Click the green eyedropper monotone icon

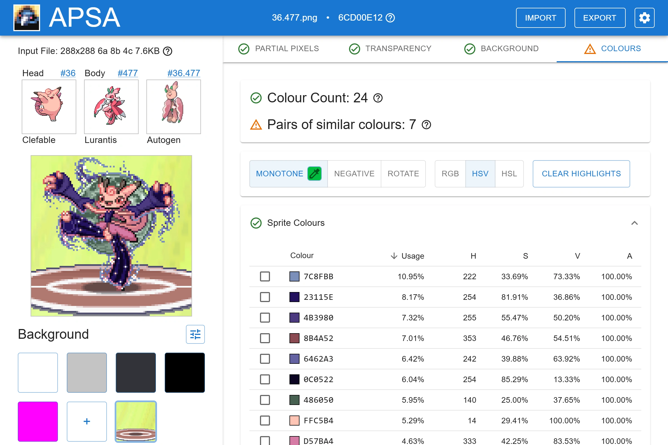315,174
